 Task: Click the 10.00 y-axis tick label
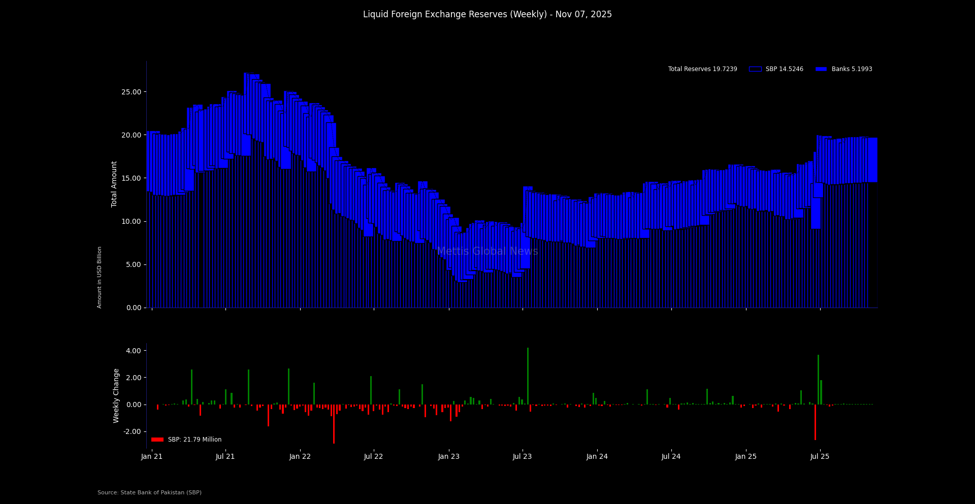click(131, 221)
